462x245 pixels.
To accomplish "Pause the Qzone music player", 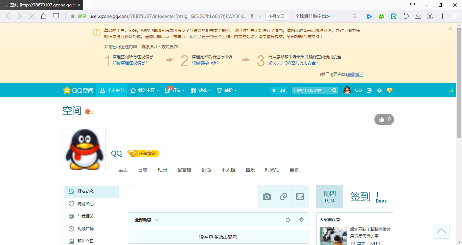I will tap(274, 90).
